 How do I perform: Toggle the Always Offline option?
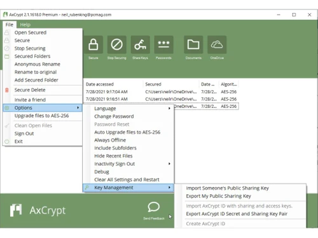[x=128, y=140]
